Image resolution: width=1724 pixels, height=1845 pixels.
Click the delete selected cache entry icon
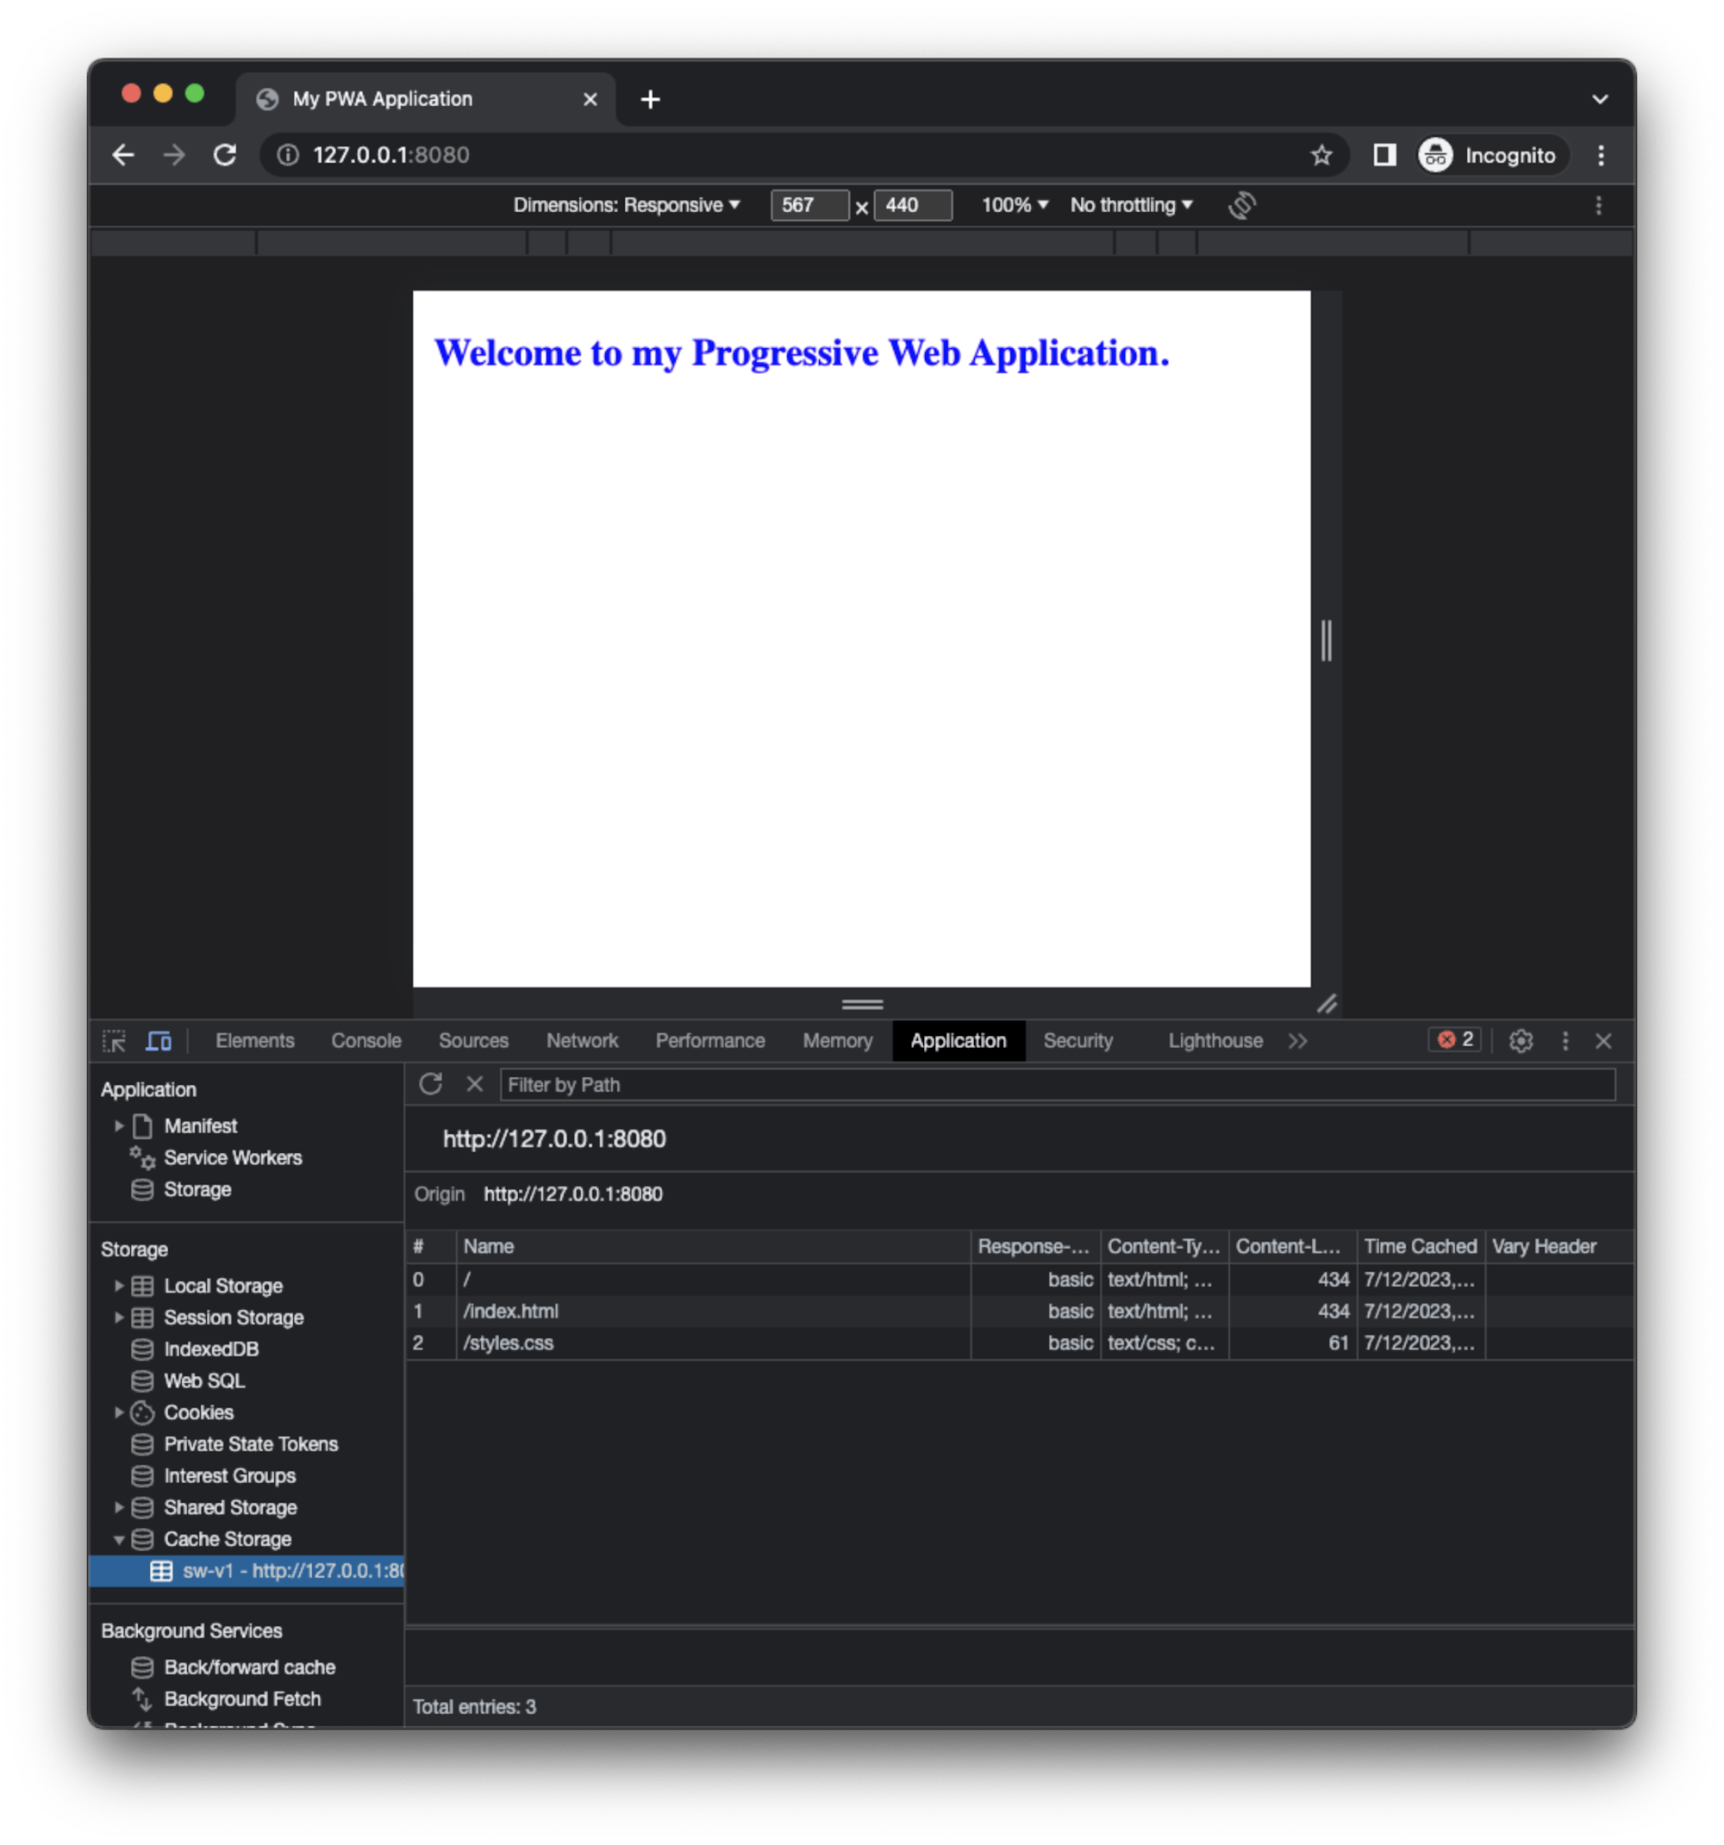474,1084
